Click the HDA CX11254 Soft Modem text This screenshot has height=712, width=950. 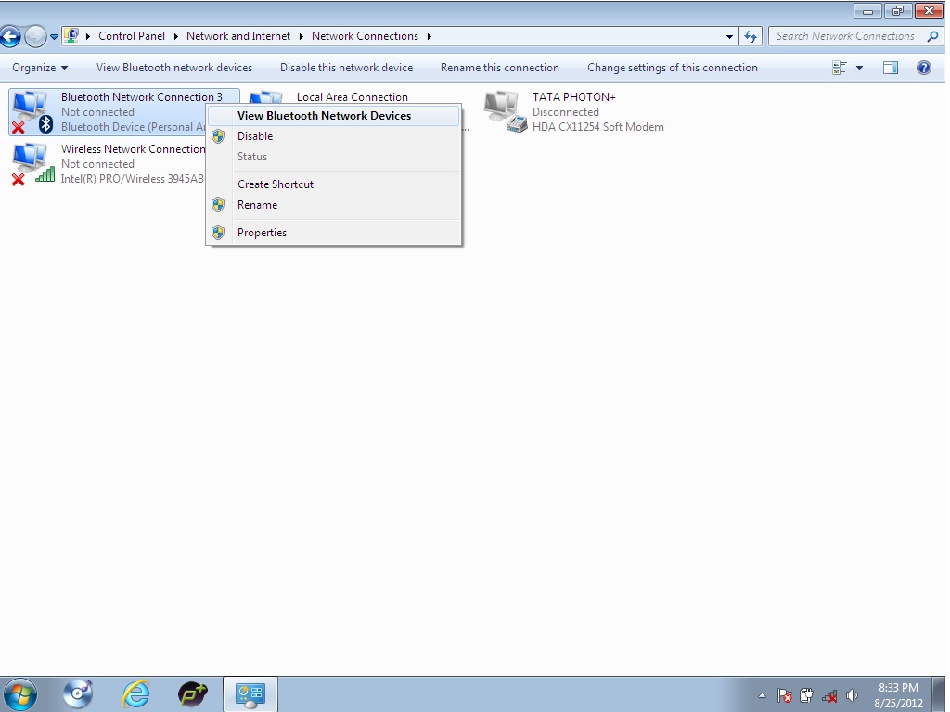point(598,127)
